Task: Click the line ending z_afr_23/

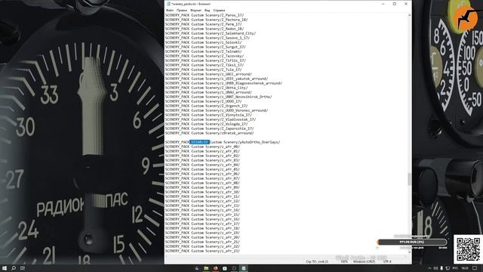Action: [x=202, y=251]
